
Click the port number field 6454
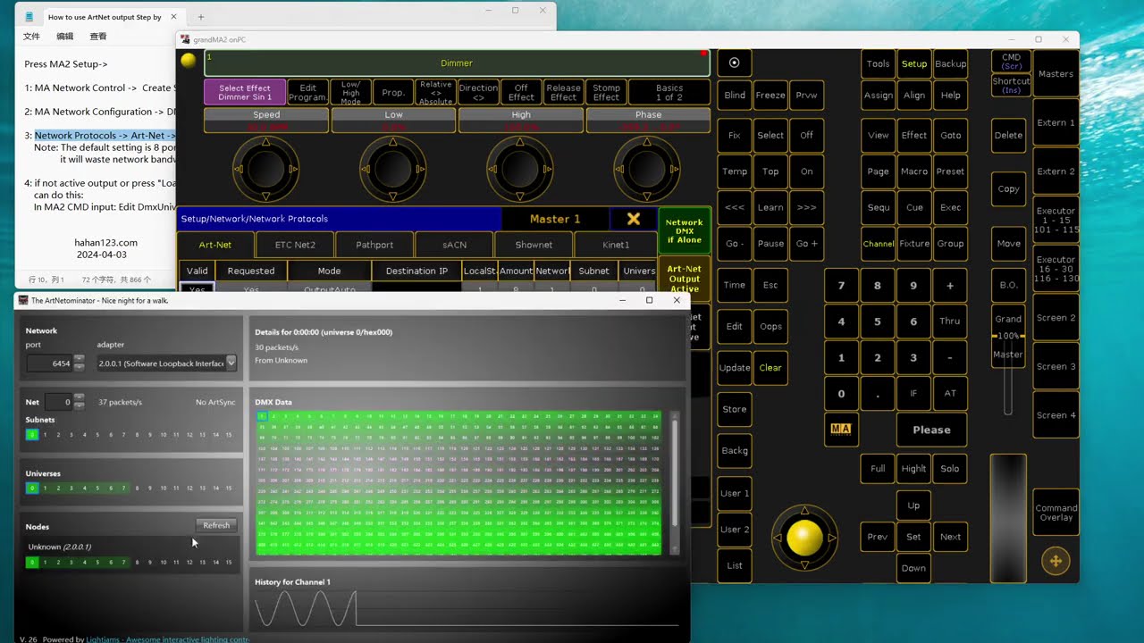point(49,363)
